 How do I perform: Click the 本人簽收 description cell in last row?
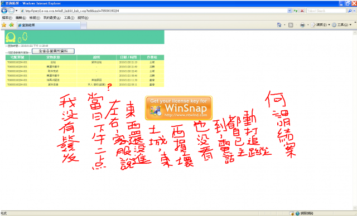(x=97, y=85)
